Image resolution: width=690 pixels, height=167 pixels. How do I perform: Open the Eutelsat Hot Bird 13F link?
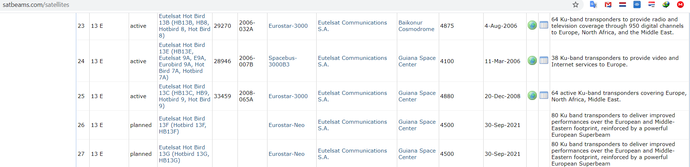tap(183, 125)
